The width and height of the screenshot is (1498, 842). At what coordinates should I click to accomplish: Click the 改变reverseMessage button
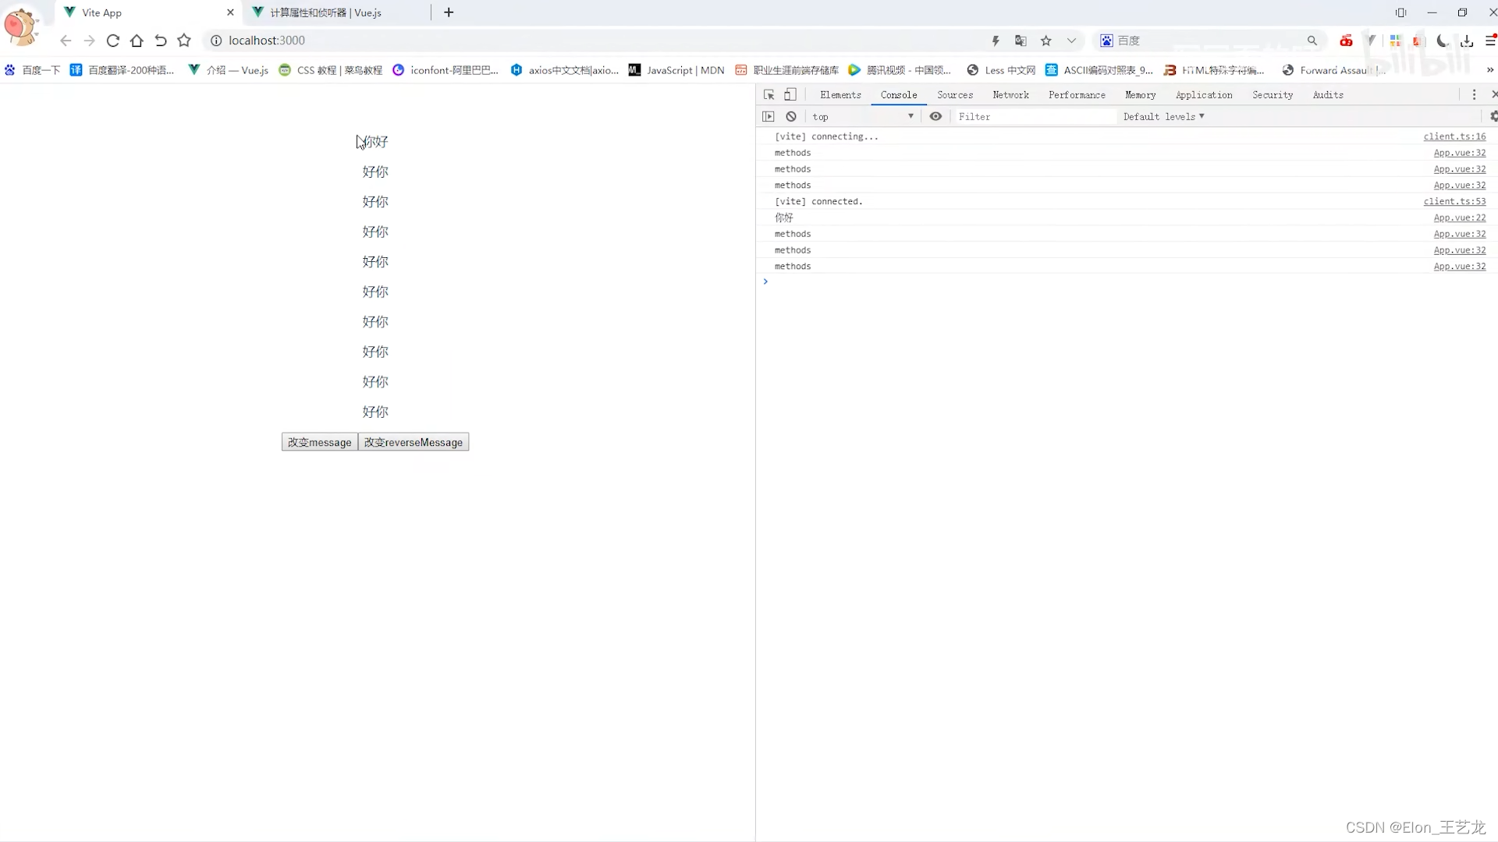[x=414, y=442]
